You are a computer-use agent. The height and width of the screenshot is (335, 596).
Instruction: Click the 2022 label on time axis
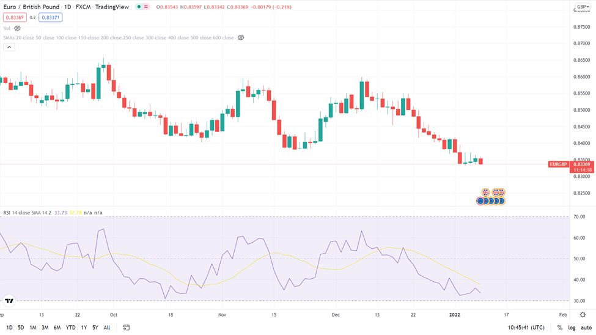455,315
